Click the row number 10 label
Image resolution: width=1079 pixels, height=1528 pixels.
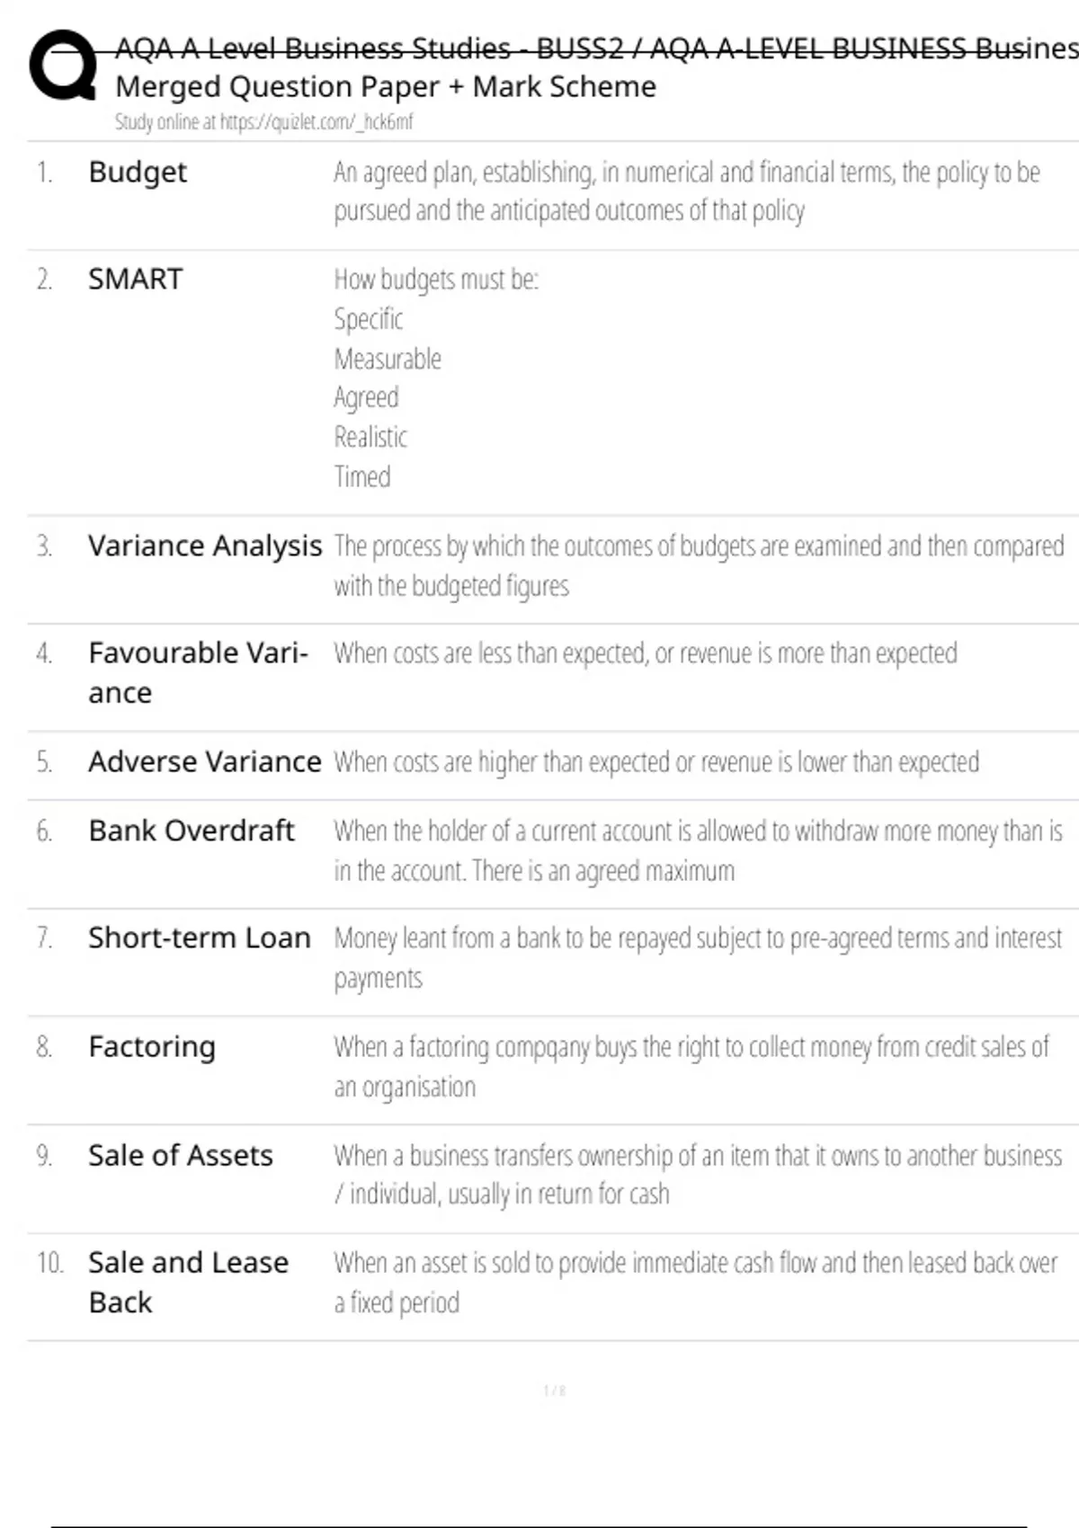coord(49,1263)
